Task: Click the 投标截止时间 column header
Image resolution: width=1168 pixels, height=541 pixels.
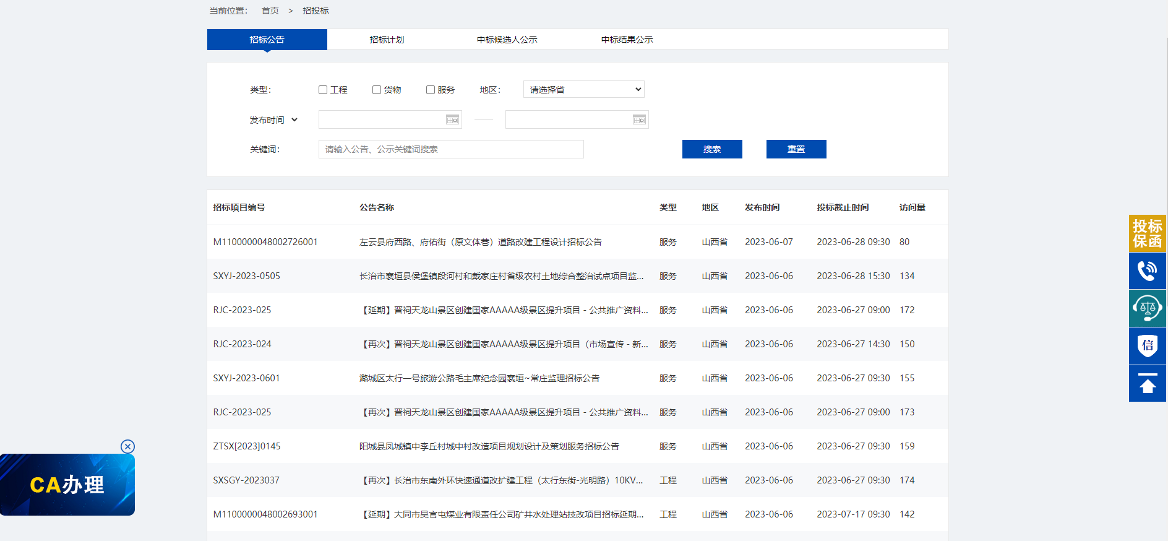Action: coord(843,207)
